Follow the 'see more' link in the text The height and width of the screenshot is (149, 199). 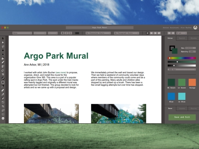(x=61, y=72)
